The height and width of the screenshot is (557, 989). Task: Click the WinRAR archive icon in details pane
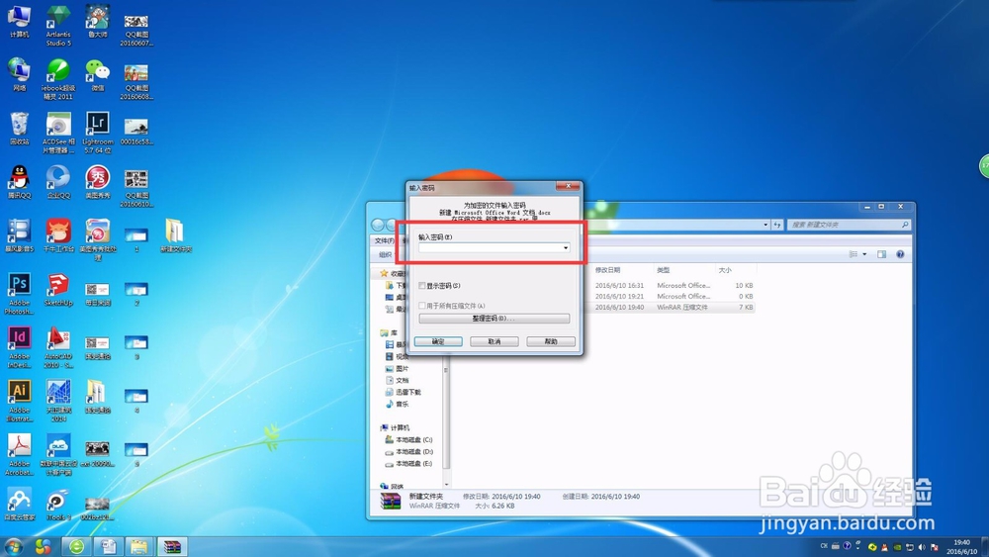pyautogui.click(x=391, y=501)
